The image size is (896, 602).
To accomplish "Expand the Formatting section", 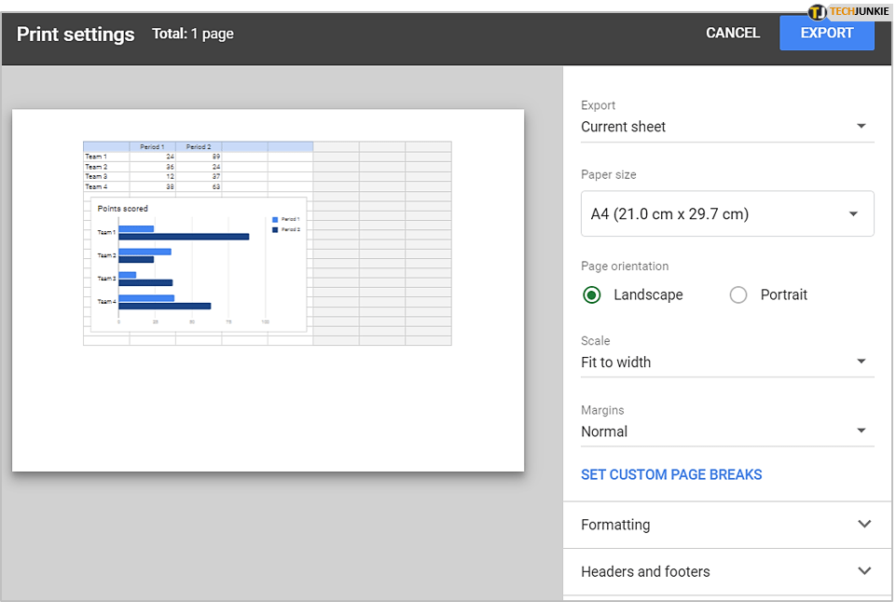I will coord(726,525).
